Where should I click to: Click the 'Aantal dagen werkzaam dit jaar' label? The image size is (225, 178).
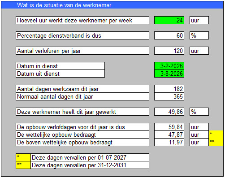click(x=82, y=89)
